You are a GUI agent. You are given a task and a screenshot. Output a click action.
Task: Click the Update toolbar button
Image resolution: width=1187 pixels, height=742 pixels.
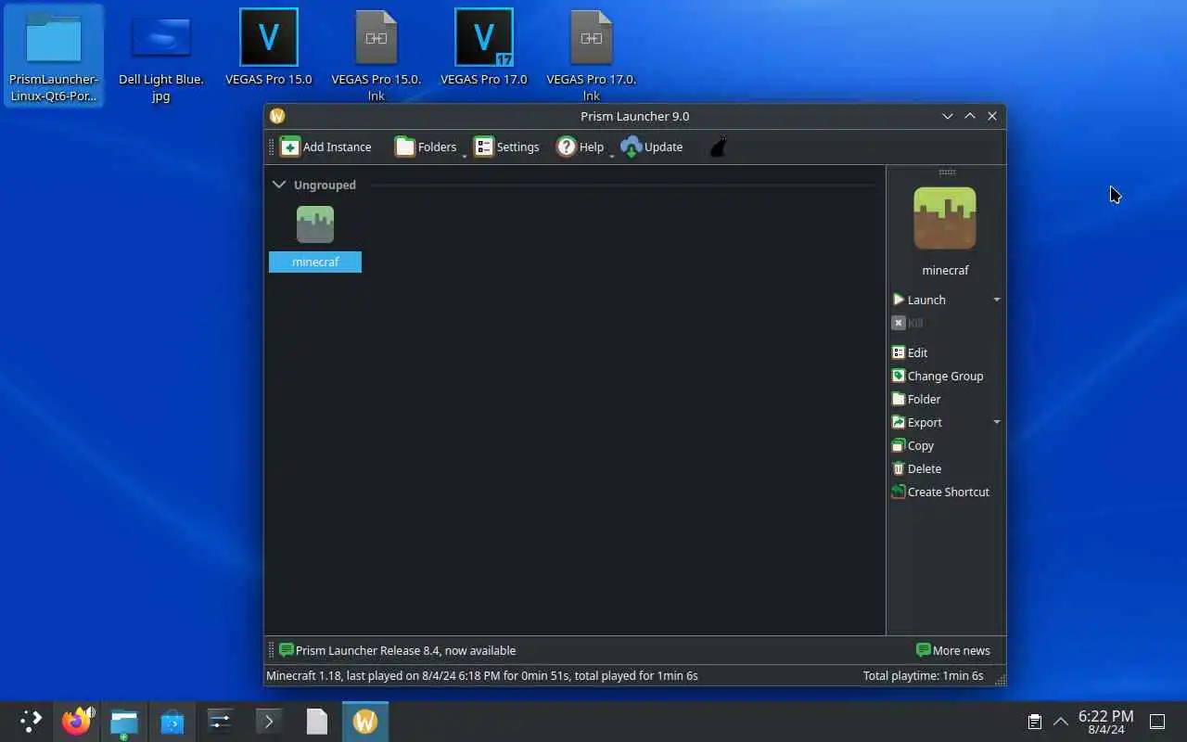652,147
